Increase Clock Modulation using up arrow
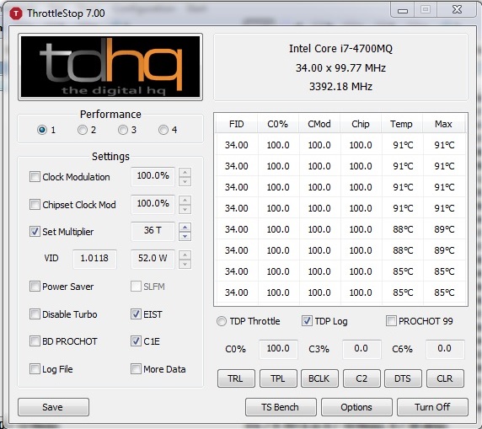The width and height of the screenshot is (482, 429). click(185, 172)
